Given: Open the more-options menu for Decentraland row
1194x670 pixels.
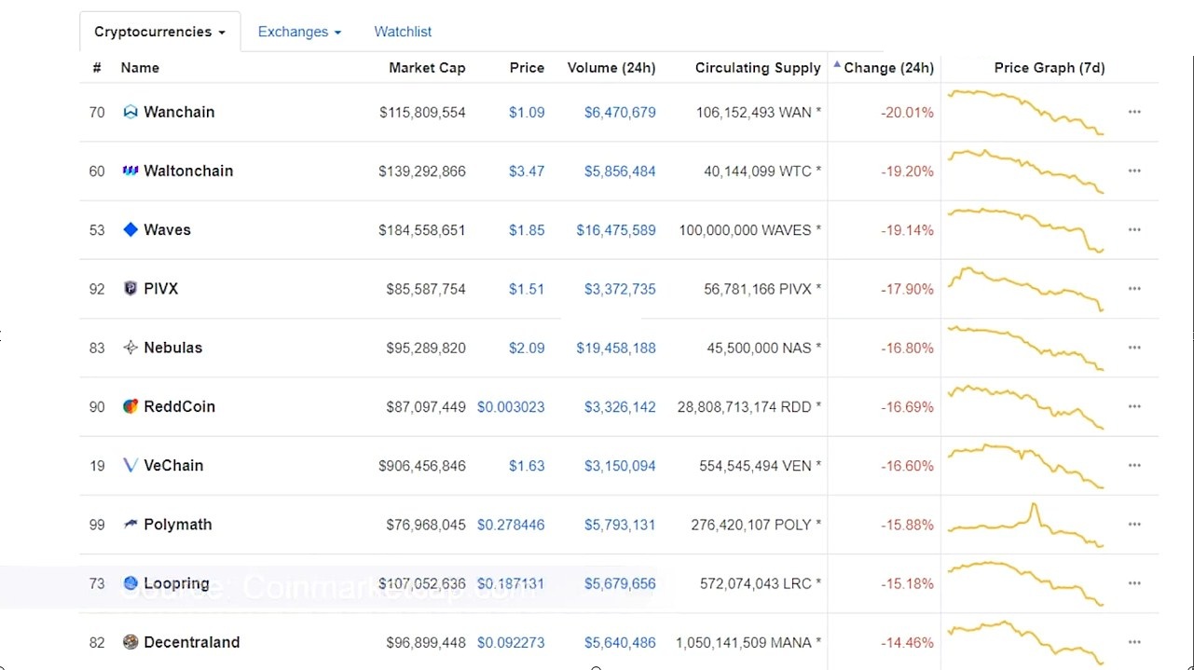Looking at the screenshot, I should click(x=1134, y=642).
